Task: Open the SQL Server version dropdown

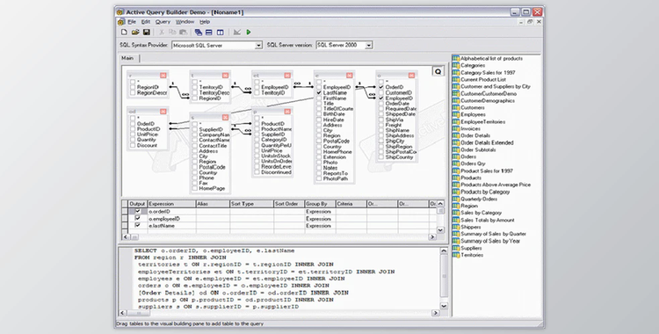Action: [x=368, y=45]
